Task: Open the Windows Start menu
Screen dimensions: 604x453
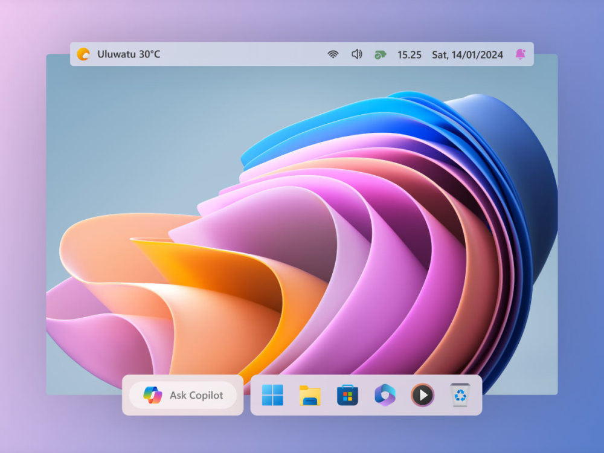Action: coord(273,395)
